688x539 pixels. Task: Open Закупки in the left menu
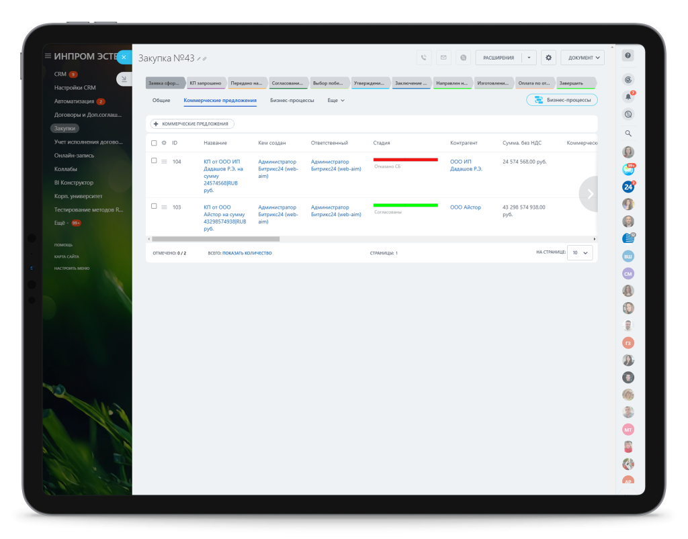point(64,128)
